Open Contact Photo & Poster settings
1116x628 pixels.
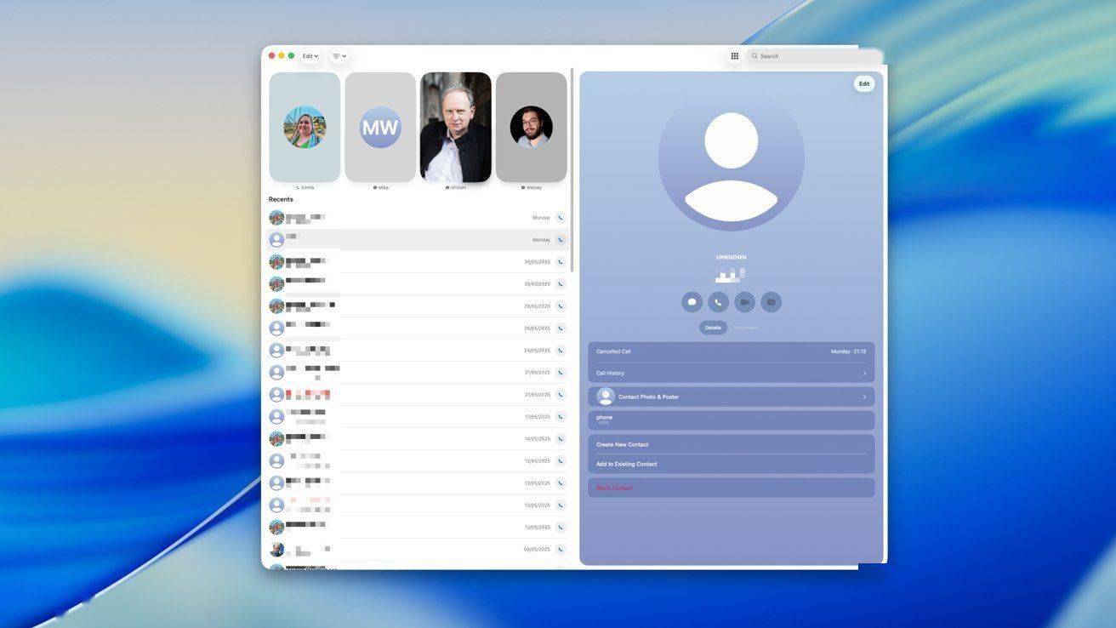coord(732,397)
